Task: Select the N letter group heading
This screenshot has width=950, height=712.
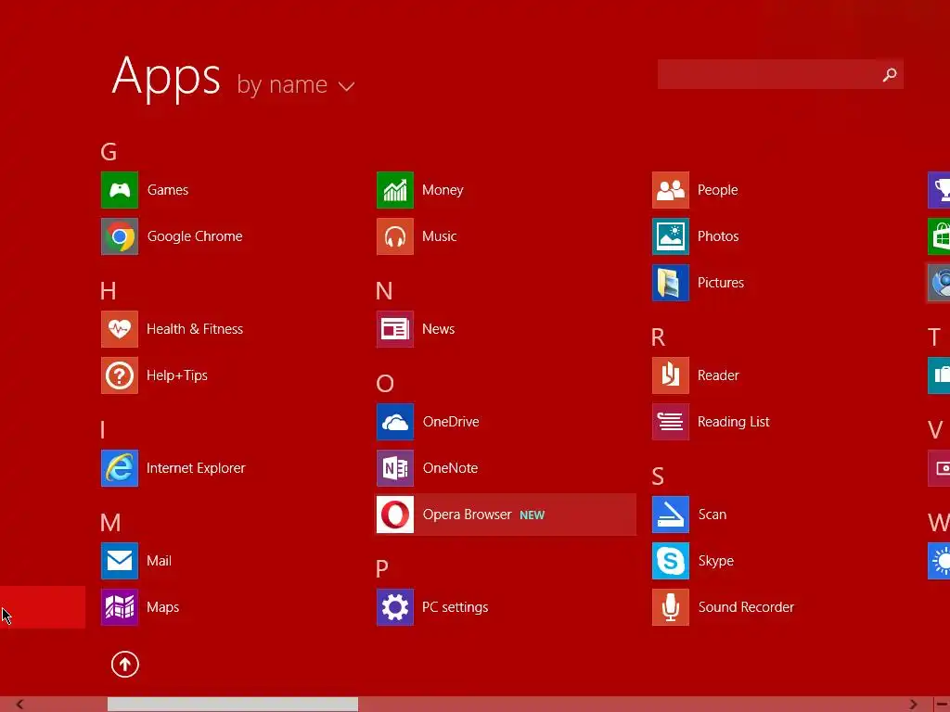Action: pyautogui.click(x=384, y=291)
